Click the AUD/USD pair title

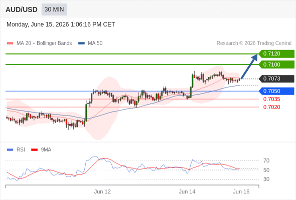tap(22, 9)
